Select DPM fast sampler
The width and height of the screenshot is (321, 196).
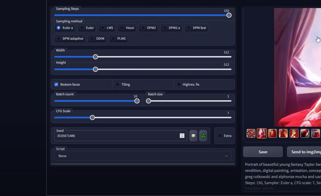coord(196,28)
